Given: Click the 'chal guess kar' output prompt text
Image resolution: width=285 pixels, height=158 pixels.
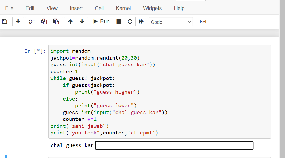Looking at the screenshot, I should point(72,145).
